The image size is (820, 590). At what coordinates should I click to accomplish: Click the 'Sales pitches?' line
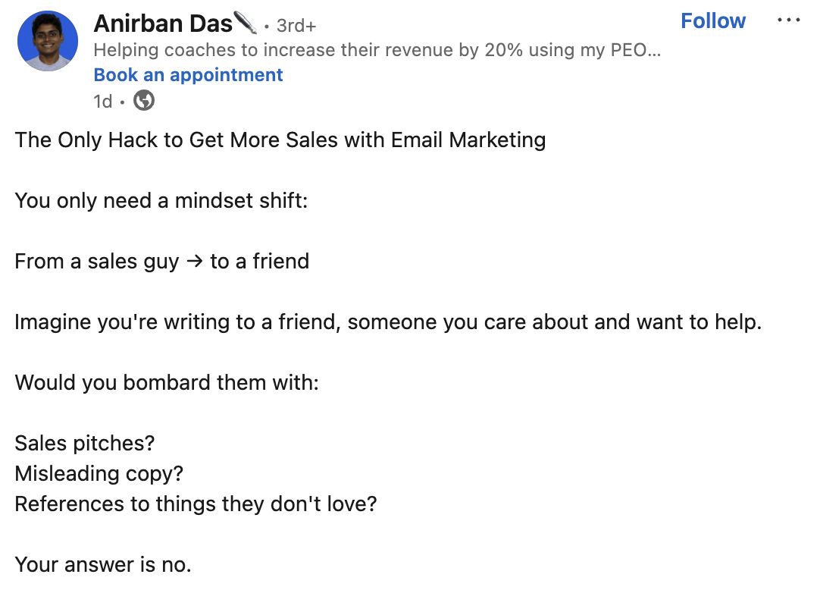pos(85,444)
